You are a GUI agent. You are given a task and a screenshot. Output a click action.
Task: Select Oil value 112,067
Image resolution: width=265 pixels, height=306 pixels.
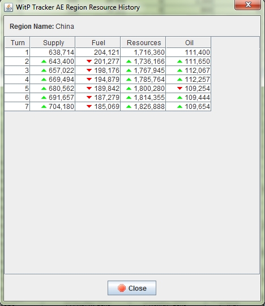coord(189,70)
